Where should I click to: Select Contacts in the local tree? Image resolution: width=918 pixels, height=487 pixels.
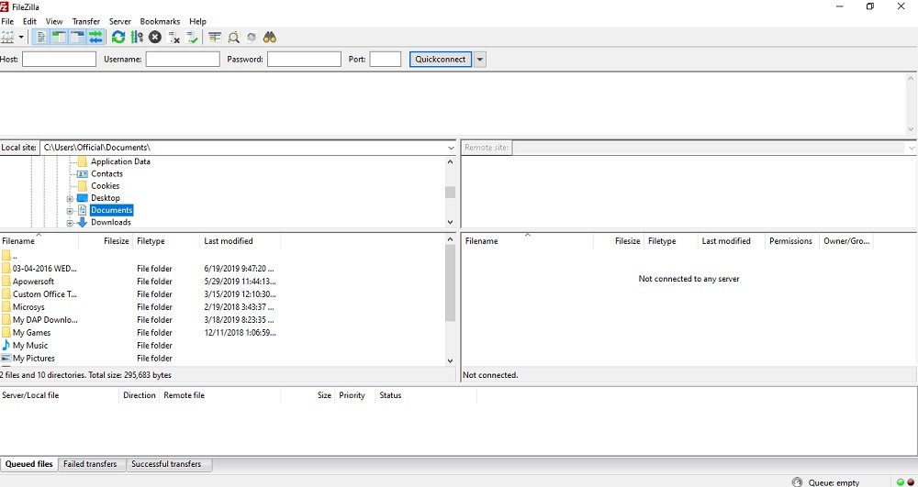tap(106, 173)
